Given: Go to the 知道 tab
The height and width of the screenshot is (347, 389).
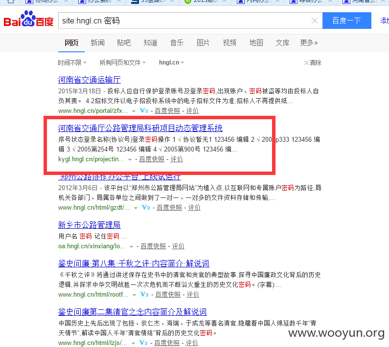Looking at the screenshot, I should point(150,43).
